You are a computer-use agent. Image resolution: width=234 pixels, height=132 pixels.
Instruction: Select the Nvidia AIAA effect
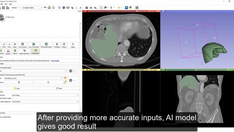tap(35, 52)
